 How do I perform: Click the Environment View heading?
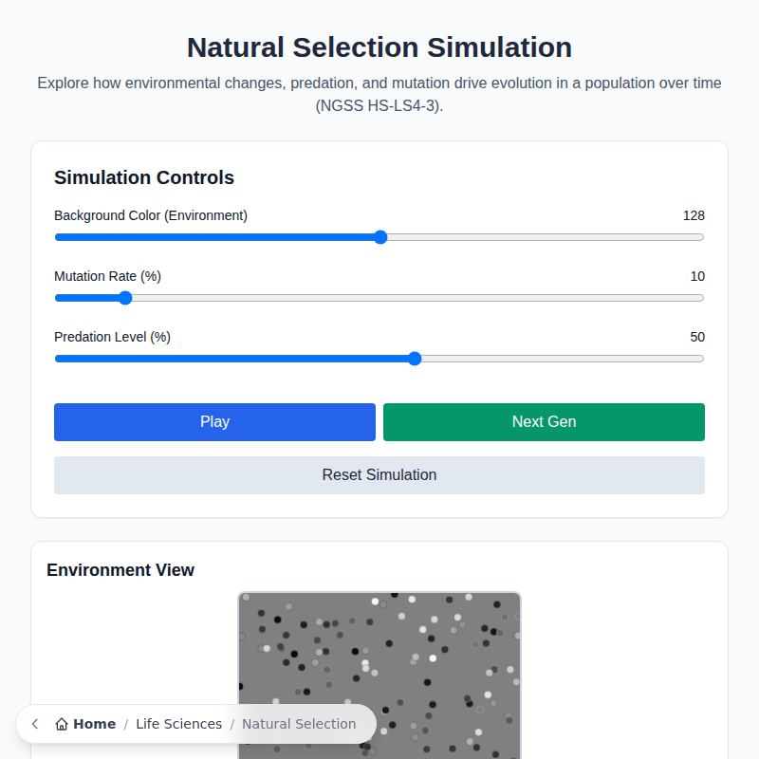[x=120, y=570]
